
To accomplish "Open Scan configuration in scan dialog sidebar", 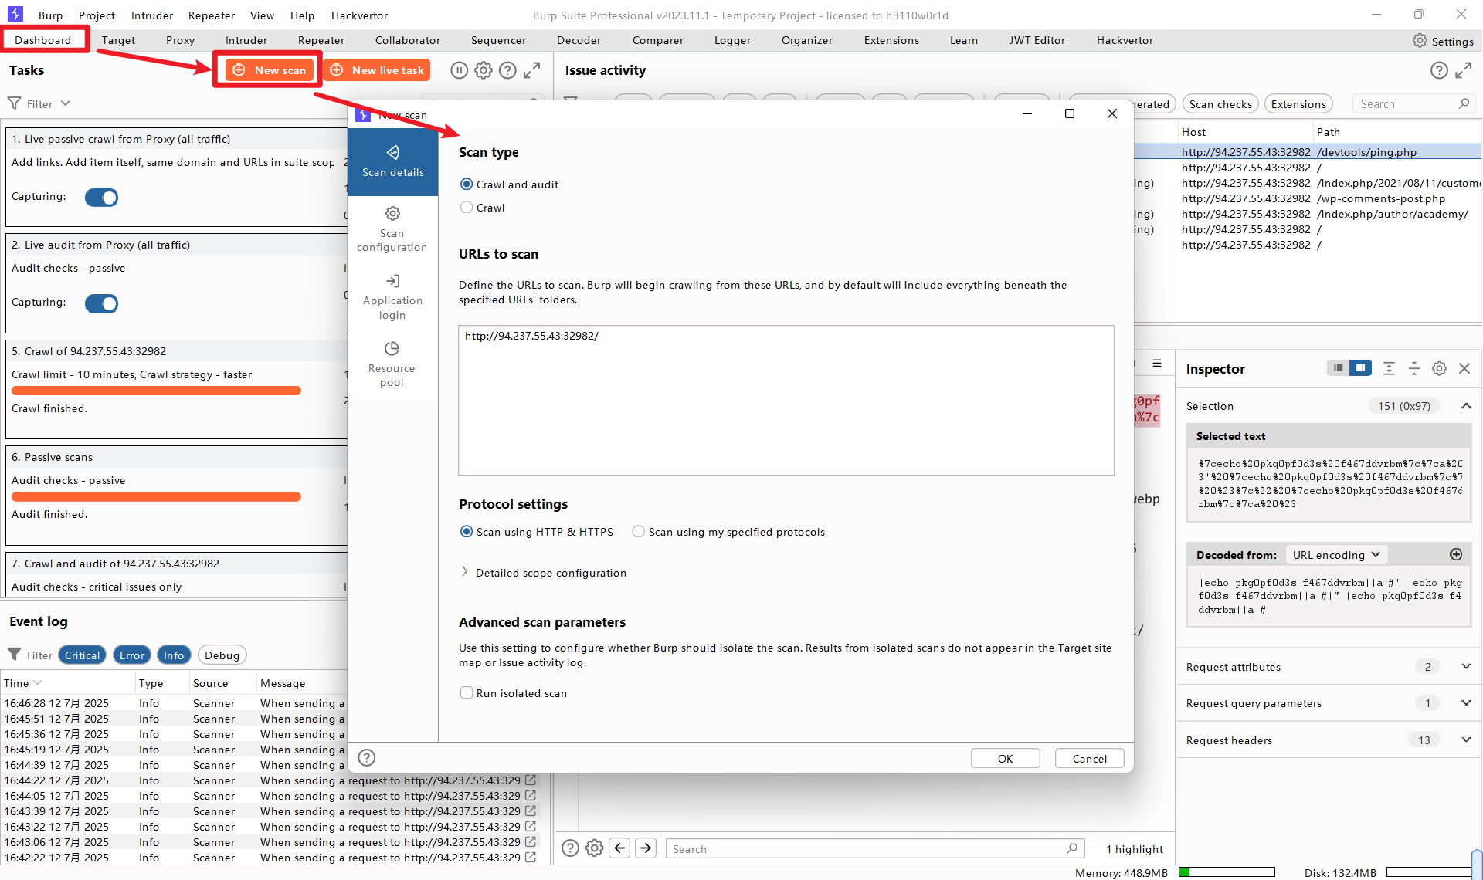I will 392,228.
